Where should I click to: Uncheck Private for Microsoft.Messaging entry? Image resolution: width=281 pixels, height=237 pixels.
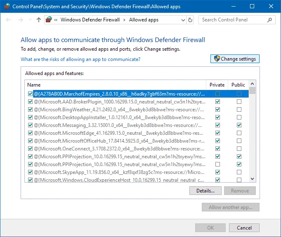pyautogui.click(x=217, y=125)
